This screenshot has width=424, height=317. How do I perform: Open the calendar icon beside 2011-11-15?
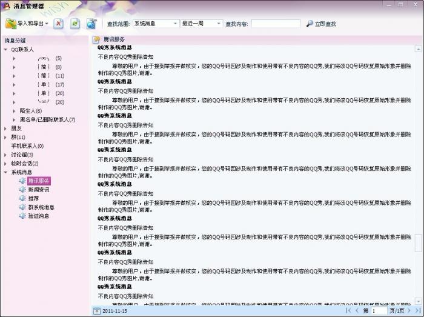click(x=96, y=311)
